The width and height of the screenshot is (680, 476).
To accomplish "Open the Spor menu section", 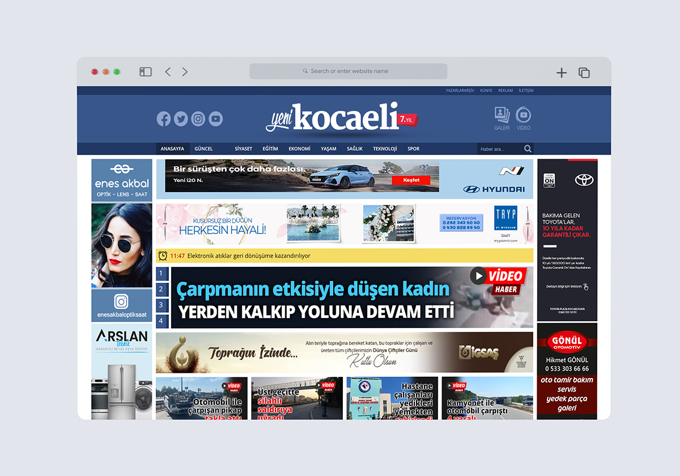I will tap(414, 149).
